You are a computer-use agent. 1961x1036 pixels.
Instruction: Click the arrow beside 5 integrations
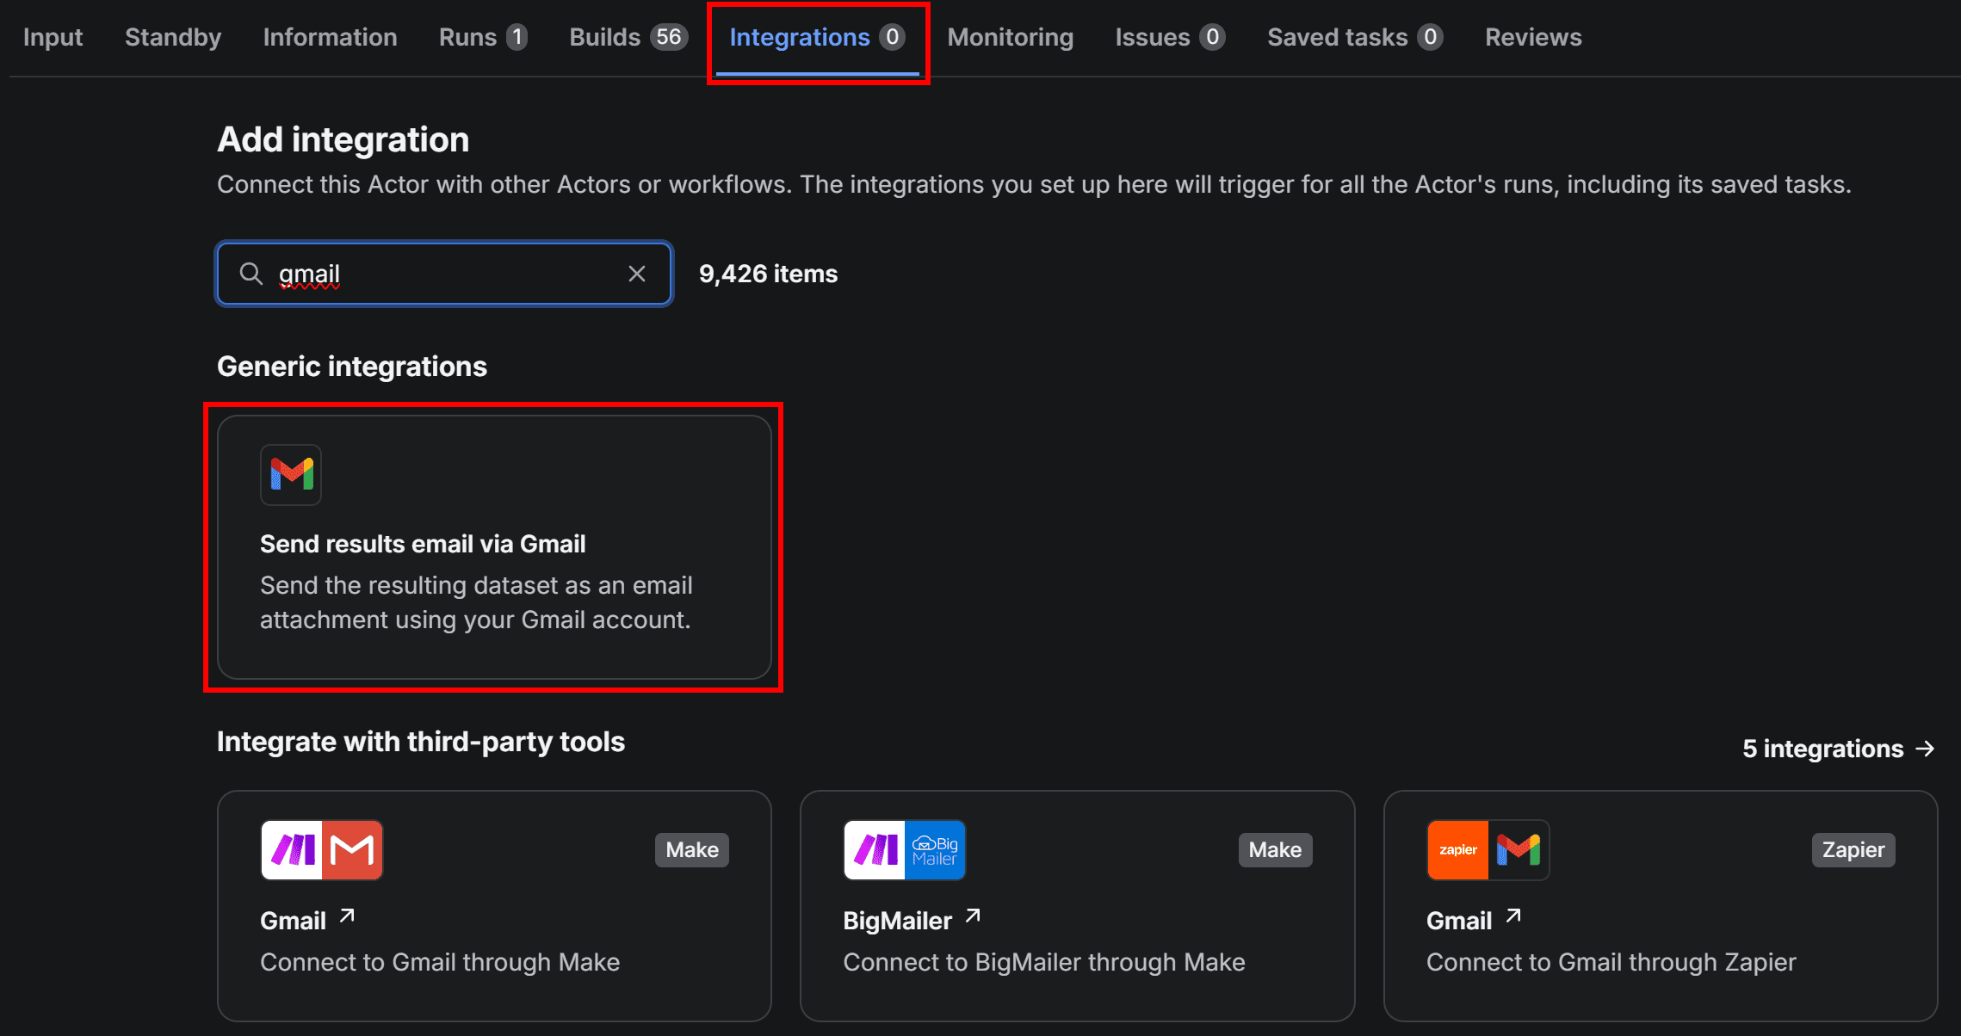(1925, 749)
